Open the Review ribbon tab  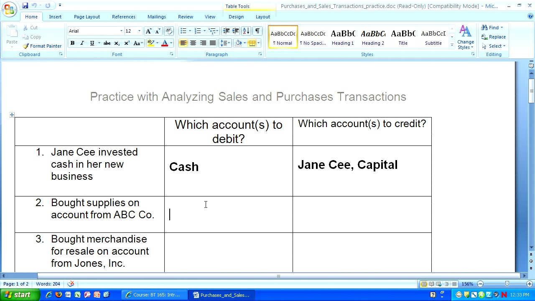click(185, 17)
